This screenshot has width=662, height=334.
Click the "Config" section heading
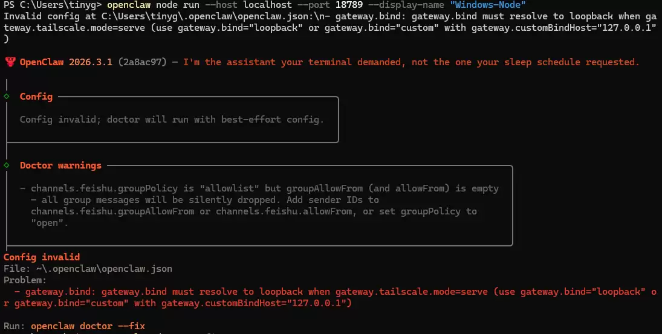(36, 97)
